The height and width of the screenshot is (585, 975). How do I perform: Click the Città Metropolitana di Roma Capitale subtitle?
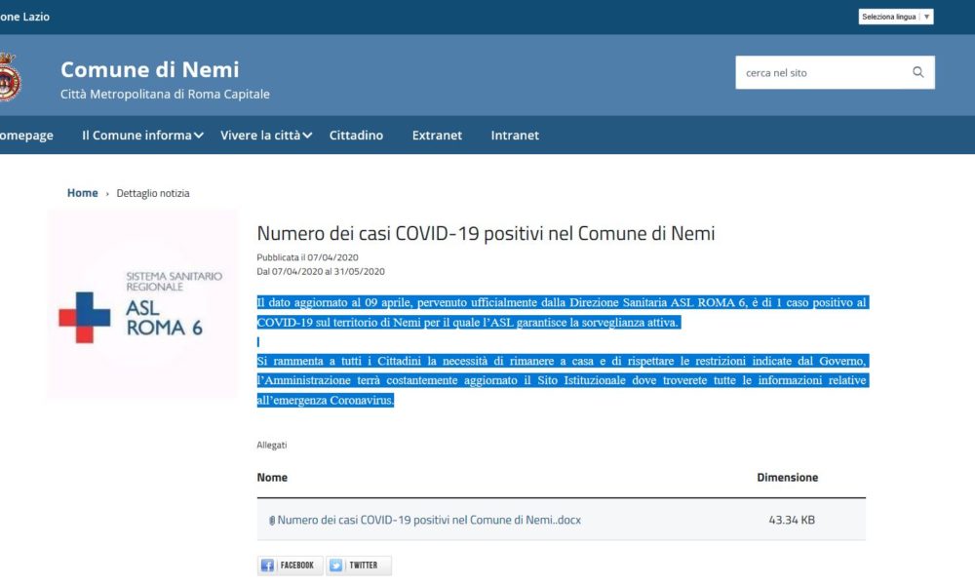(165, 94)
